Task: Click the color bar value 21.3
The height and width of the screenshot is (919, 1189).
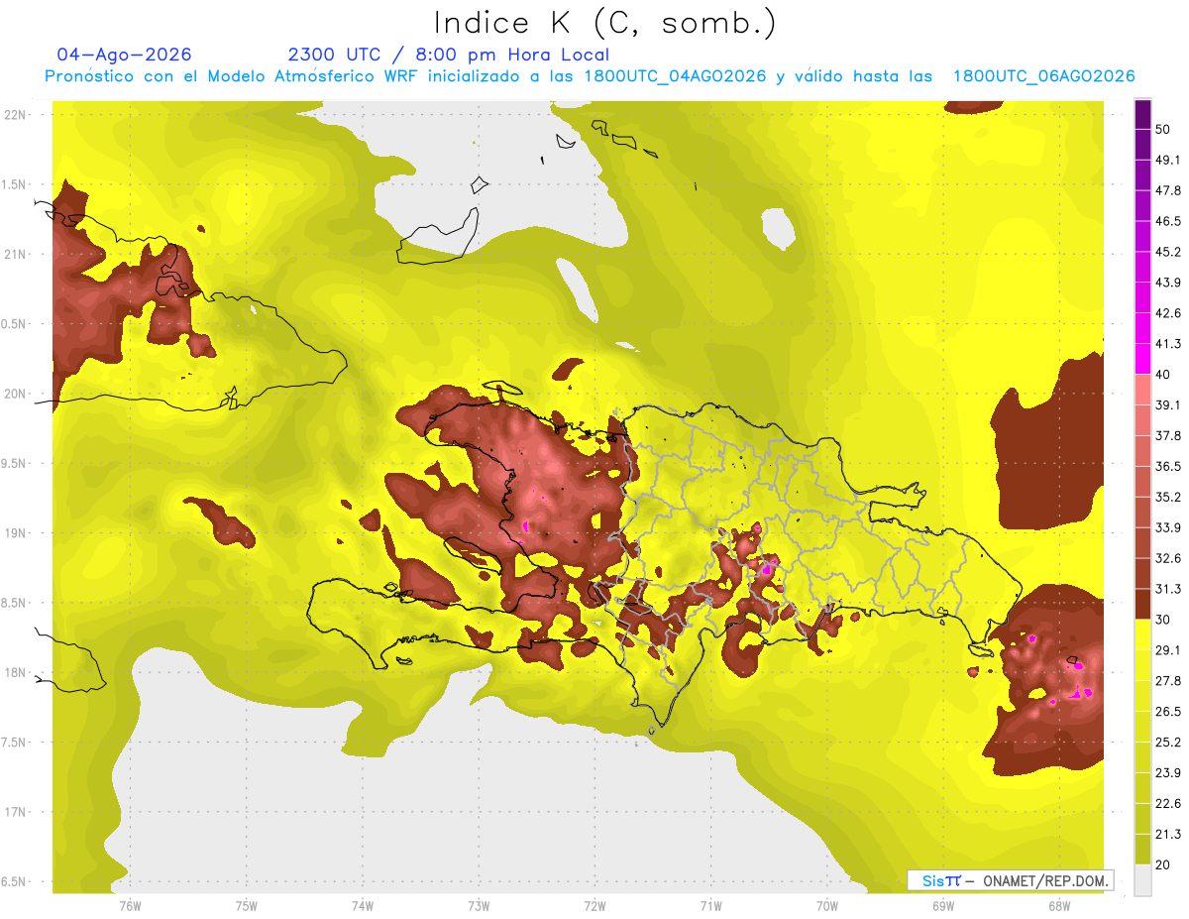Action: [1168, 834]
